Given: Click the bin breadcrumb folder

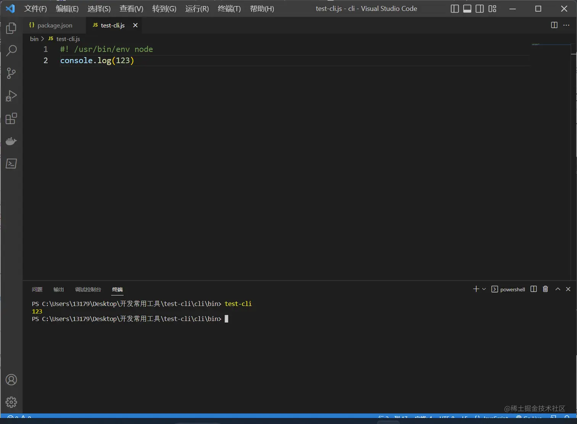Looking at the screenshot, I should coord(34,39).
